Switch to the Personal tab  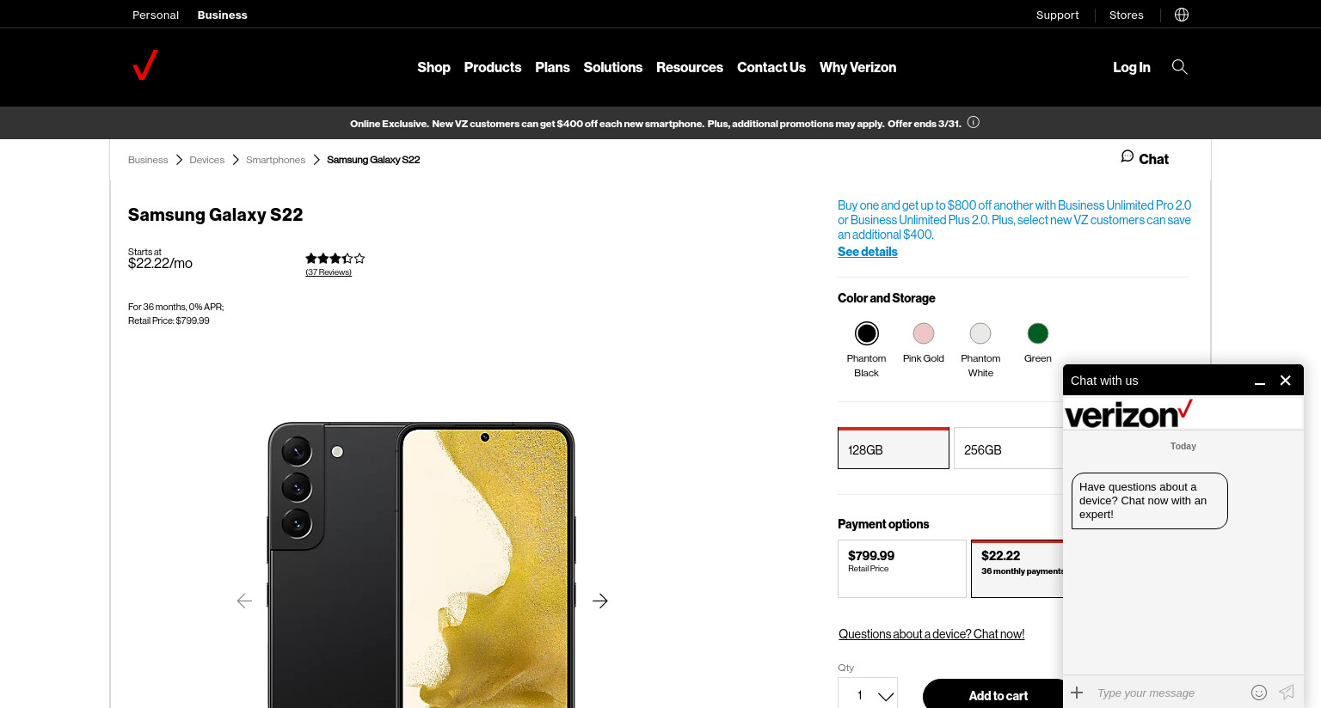click(x=156, y=15)
